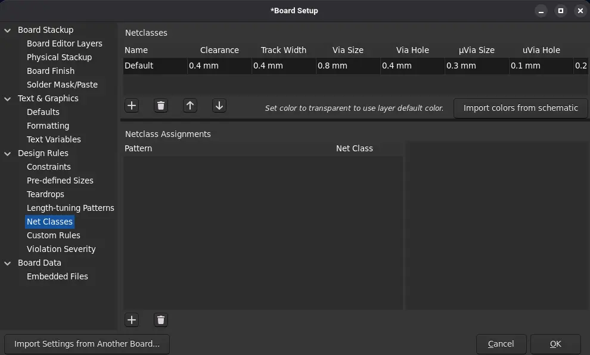Collapse the Text & Graphics tree section
Screen dimensions: 590x355
[8, 98]
